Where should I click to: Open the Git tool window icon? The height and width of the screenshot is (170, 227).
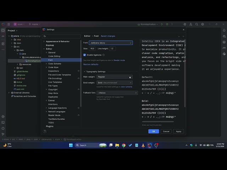pyautogui.click(x=3, y=134)
